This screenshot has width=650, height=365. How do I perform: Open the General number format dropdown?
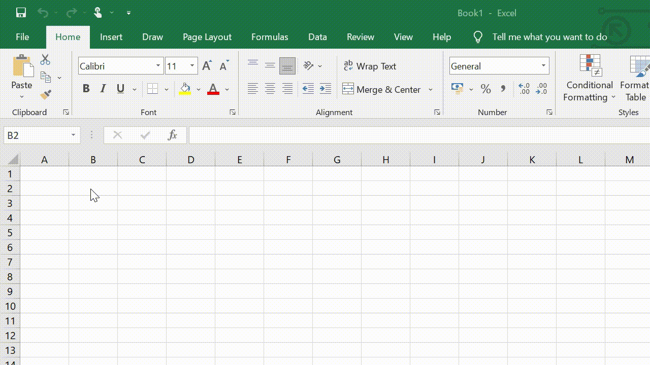543,66
